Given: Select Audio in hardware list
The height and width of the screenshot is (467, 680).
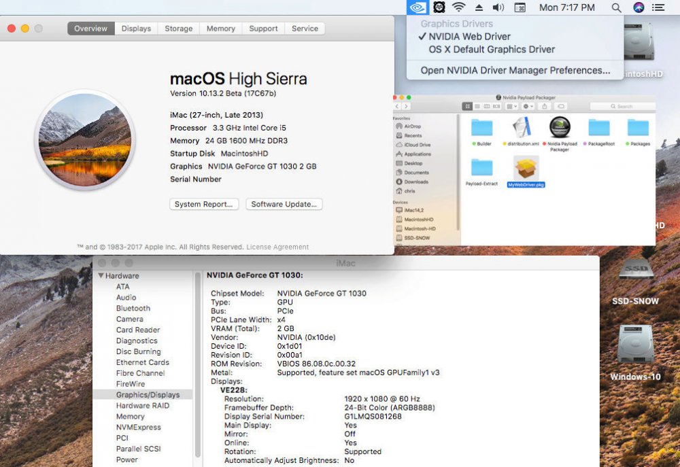Looking at the screenshot, I should [126, 298].
